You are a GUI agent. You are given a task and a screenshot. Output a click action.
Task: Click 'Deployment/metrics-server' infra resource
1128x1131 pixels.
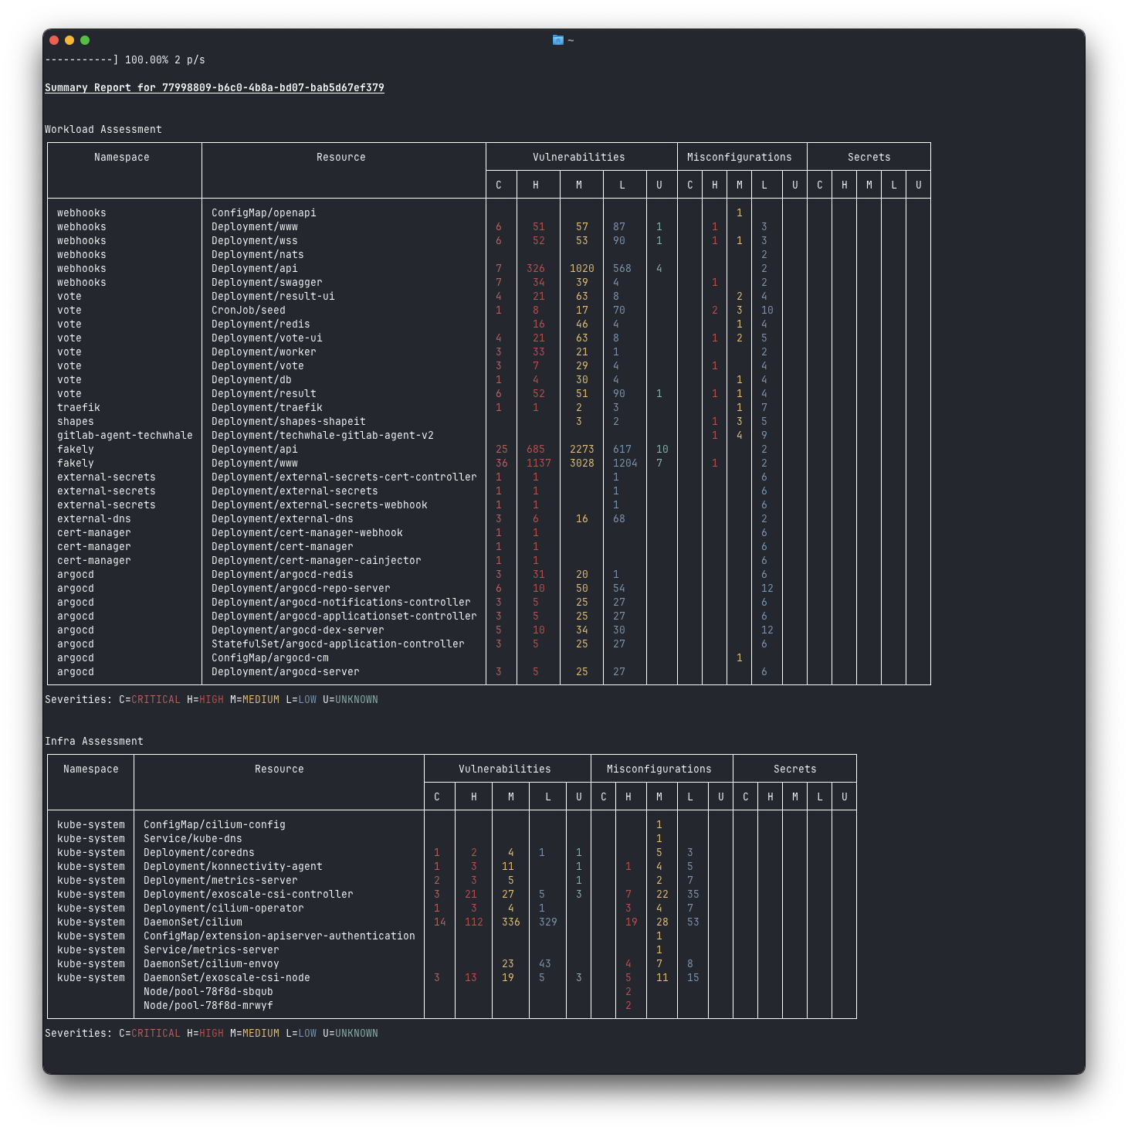[221, 881]
